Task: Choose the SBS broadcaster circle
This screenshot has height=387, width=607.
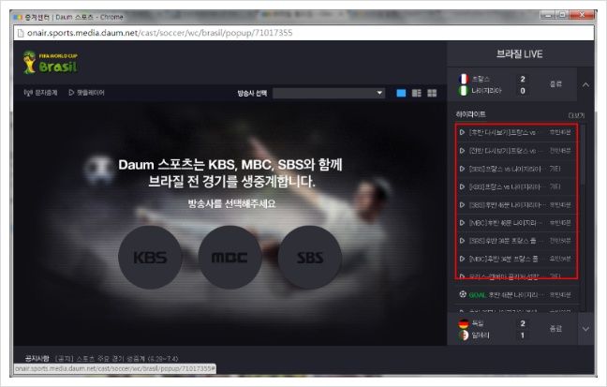Action: point(310,258)
